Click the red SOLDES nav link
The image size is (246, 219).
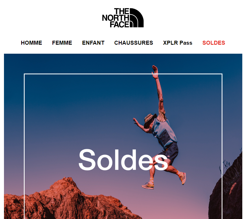[x=214, y=43]
